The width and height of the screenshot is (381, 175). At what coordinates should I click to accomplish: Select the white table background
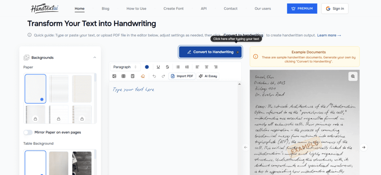(x=35, y=163)
